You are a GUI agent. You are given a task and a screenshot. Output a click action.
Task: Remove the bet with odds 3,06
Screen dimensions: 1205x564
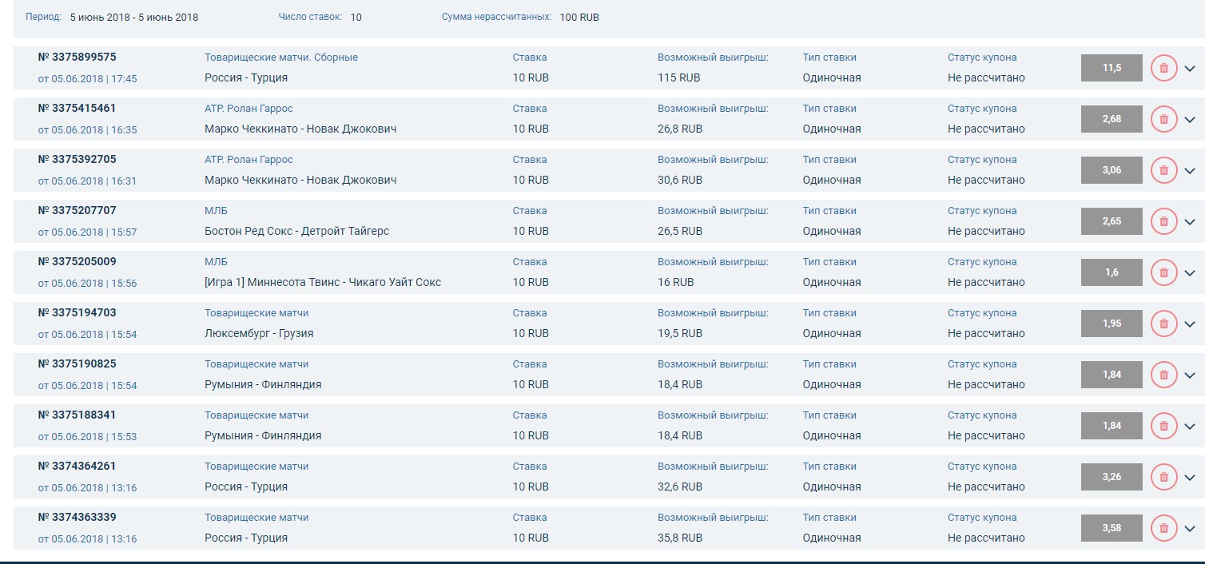pyautogui.click(x=1163, y=170)
